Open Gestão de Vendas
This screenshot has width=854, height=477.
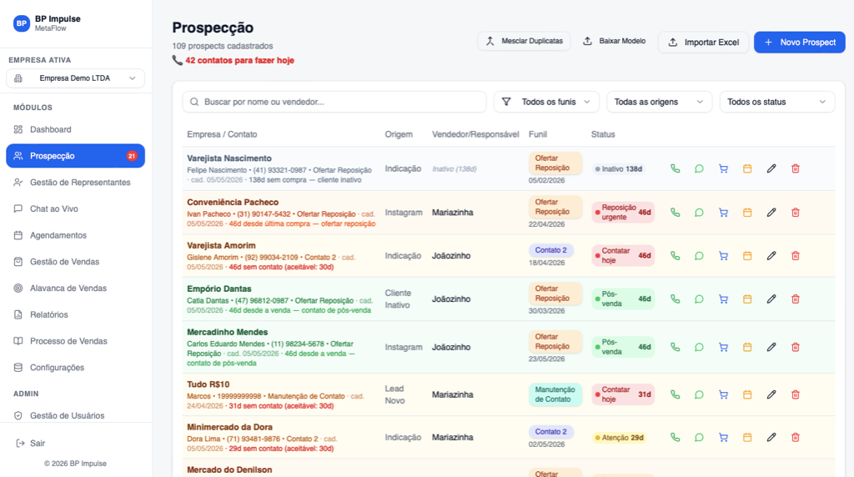tap(75, 262)
